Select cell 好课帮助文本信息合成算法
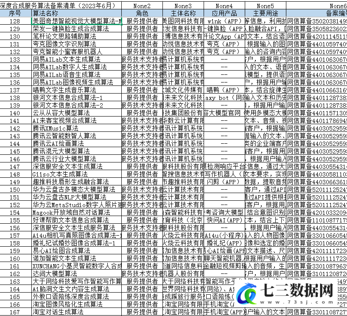Image resolution: width=347 pixels, height=316 pixels. point(77,220)
